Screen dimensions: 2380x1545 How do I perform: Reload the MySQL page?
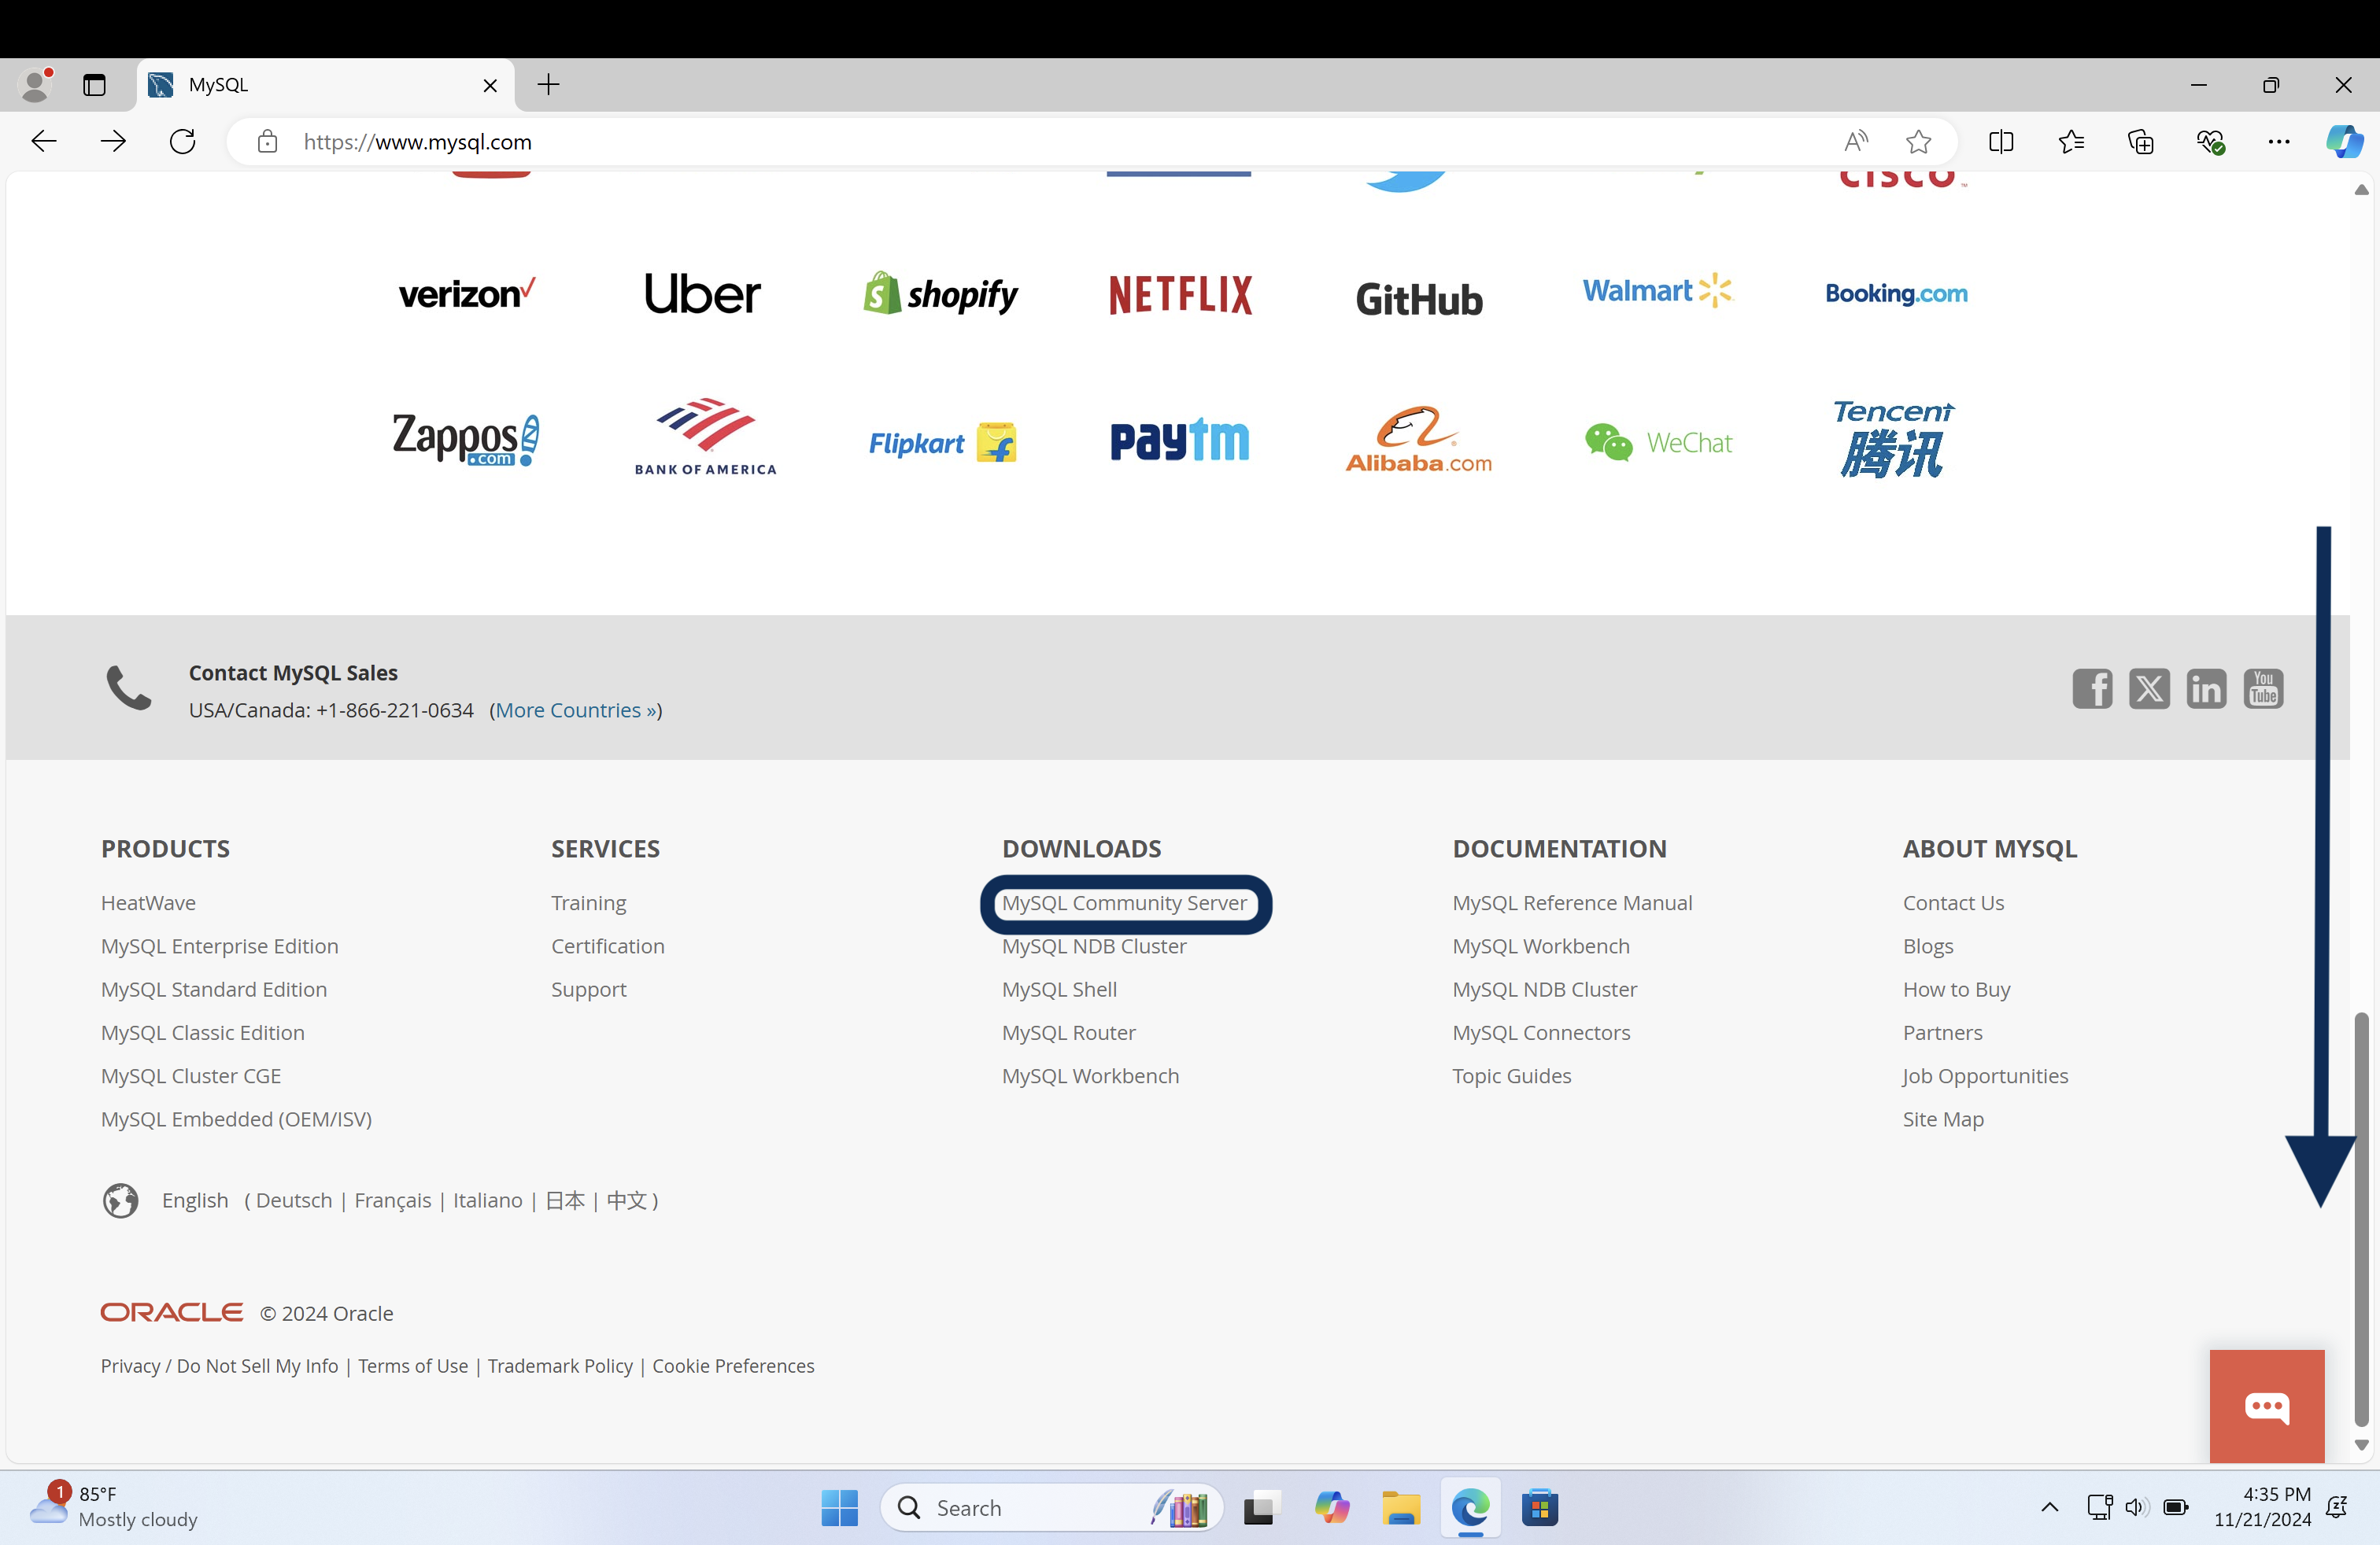pos(183,142)
